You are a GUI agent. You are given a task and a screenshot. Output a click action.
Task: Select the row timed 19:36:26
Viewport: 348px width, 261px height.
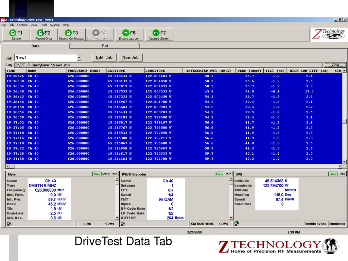pyautogui.click(x=174, y=76)
